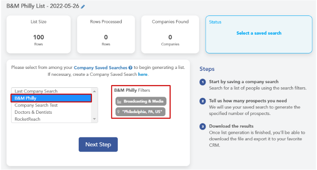Follow the 'here' link to create search

coord(143,74)
